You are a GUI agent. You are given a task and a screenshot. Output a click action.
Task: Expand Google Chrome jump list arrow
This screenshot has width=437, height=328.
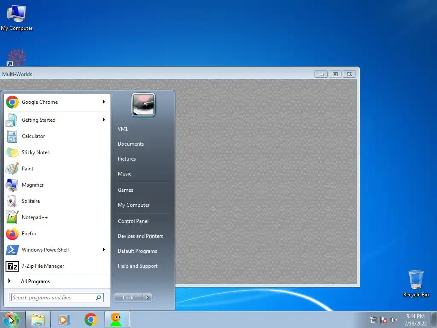coord(104,102)
